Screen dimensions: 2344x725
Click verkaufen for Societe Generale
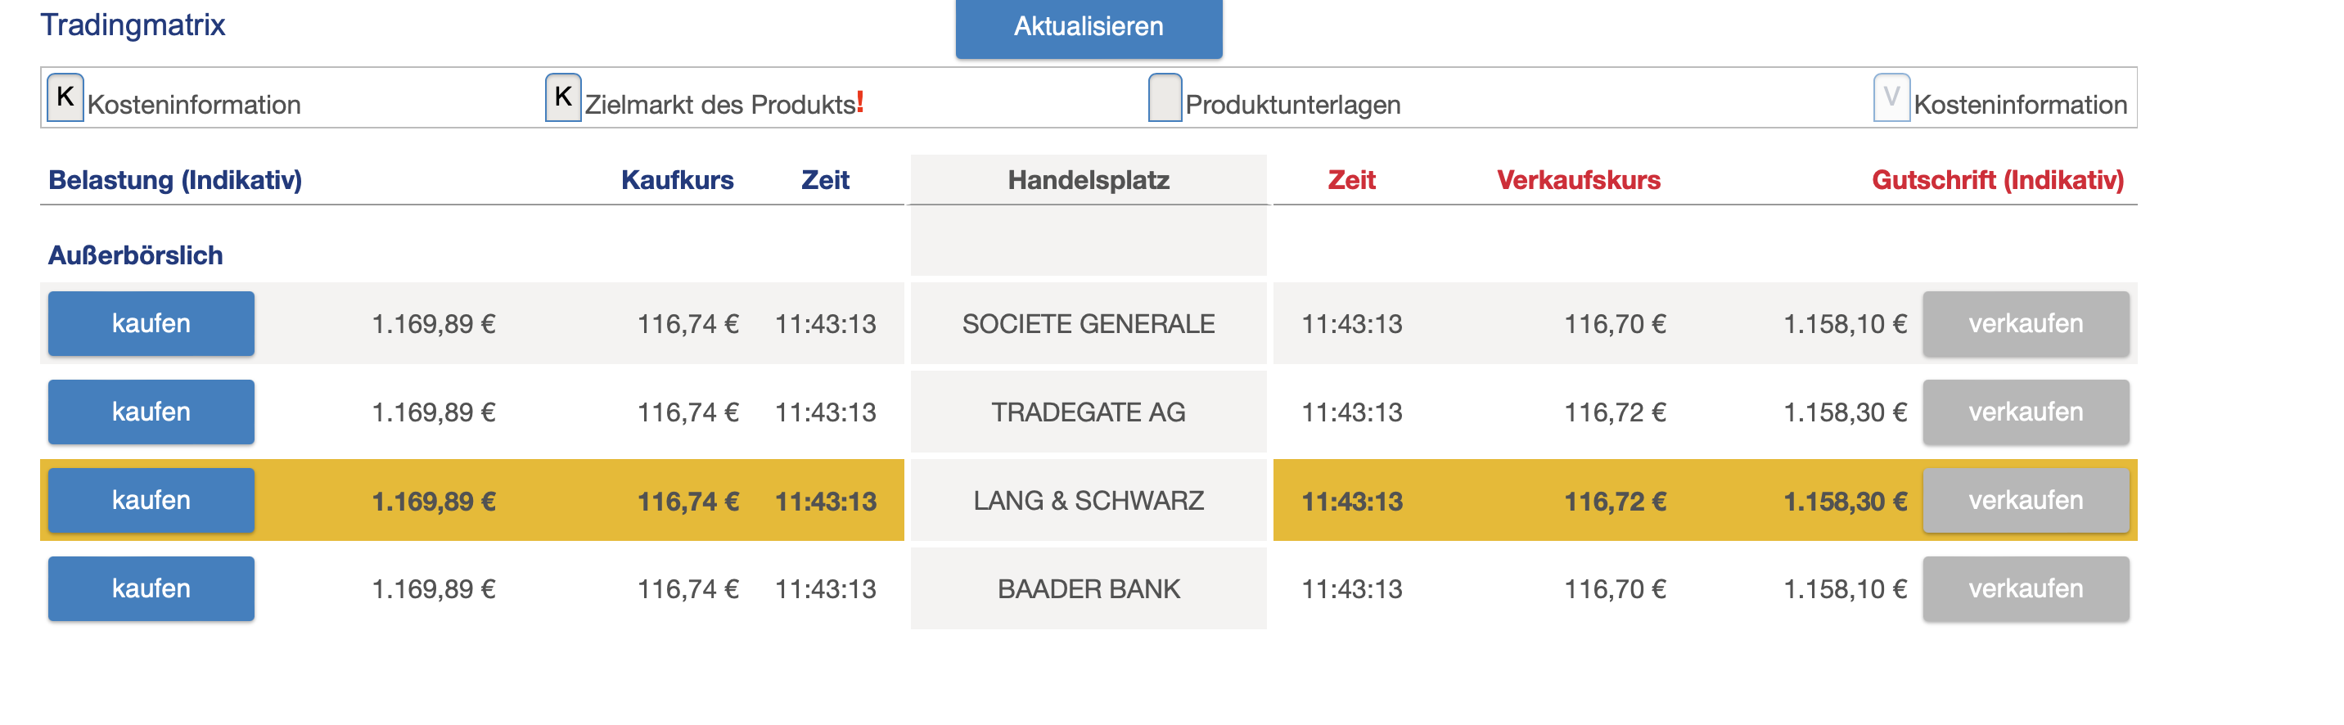pyautogui.click(x=2025, y=324)
